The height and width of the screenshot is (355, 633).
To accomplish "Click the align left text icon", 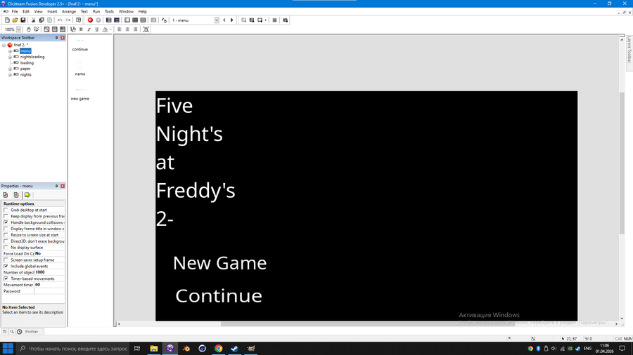I will point(119,29).
